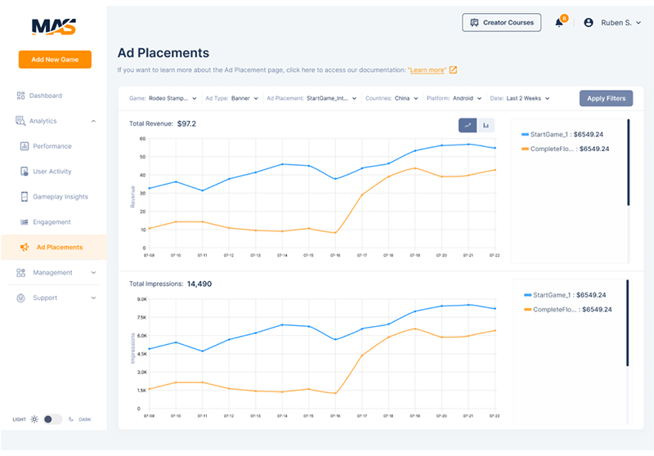Select line chart view for revenue
Screen dimensions: 654x456
tap(468, 125)
